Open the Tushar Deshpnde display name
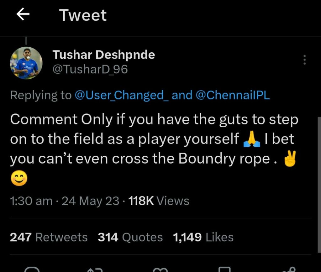Image resolution: width=321 pixels, height=272 pixels. click(103, 55)
